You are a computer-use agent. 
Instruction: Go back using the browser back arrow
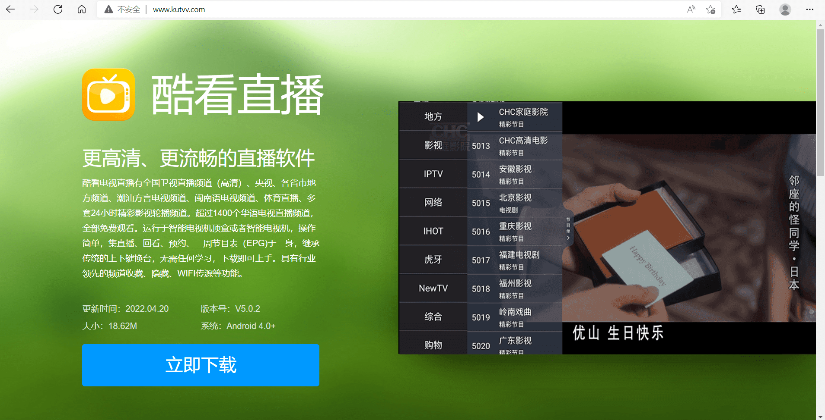(12, 9)
